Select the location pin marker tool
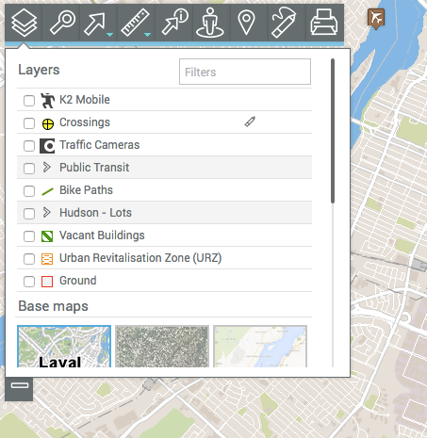This screenshot has height=438, width=427. (x=246, y=22)
